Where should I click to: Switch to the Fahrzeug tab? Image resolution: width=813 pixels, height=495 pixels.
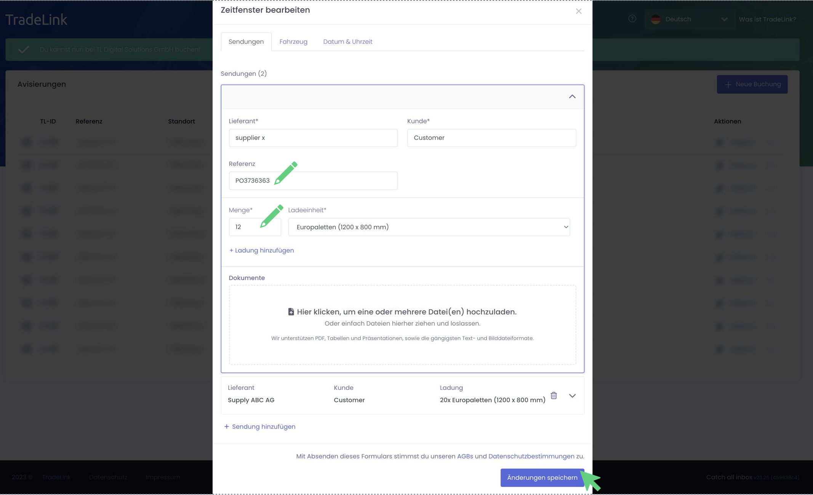pos(293,42)
